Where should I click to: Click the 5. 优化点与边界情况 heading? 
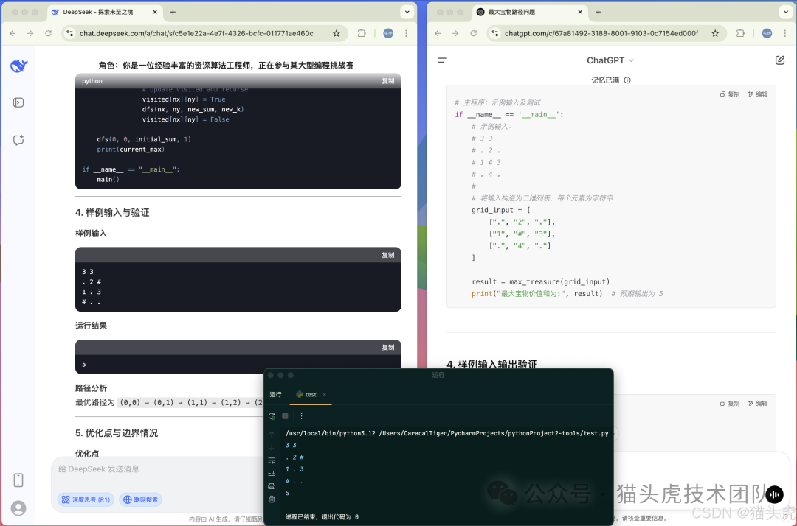pyautogui.click(x=117, y=433)
